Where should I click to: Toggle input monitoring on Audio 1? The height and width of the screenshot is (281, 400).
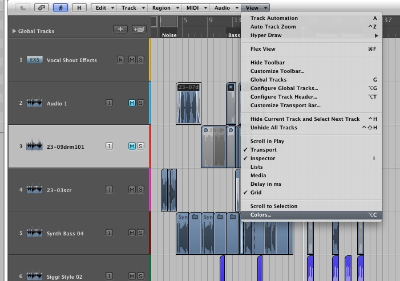click(x=109, y=103)
